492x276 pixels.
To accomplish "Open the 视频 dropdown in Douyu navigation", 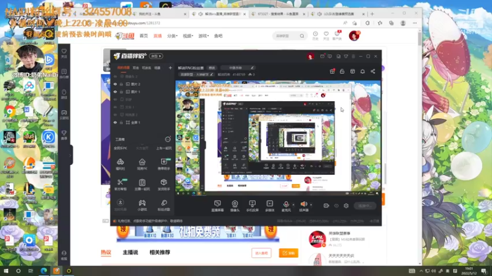I will pyautogui.click(x=188, y=36).
